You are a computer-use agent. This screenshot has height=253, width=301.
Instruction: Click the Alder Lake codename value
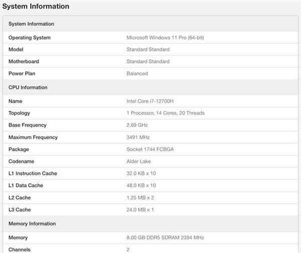click(x=139, y=161)
